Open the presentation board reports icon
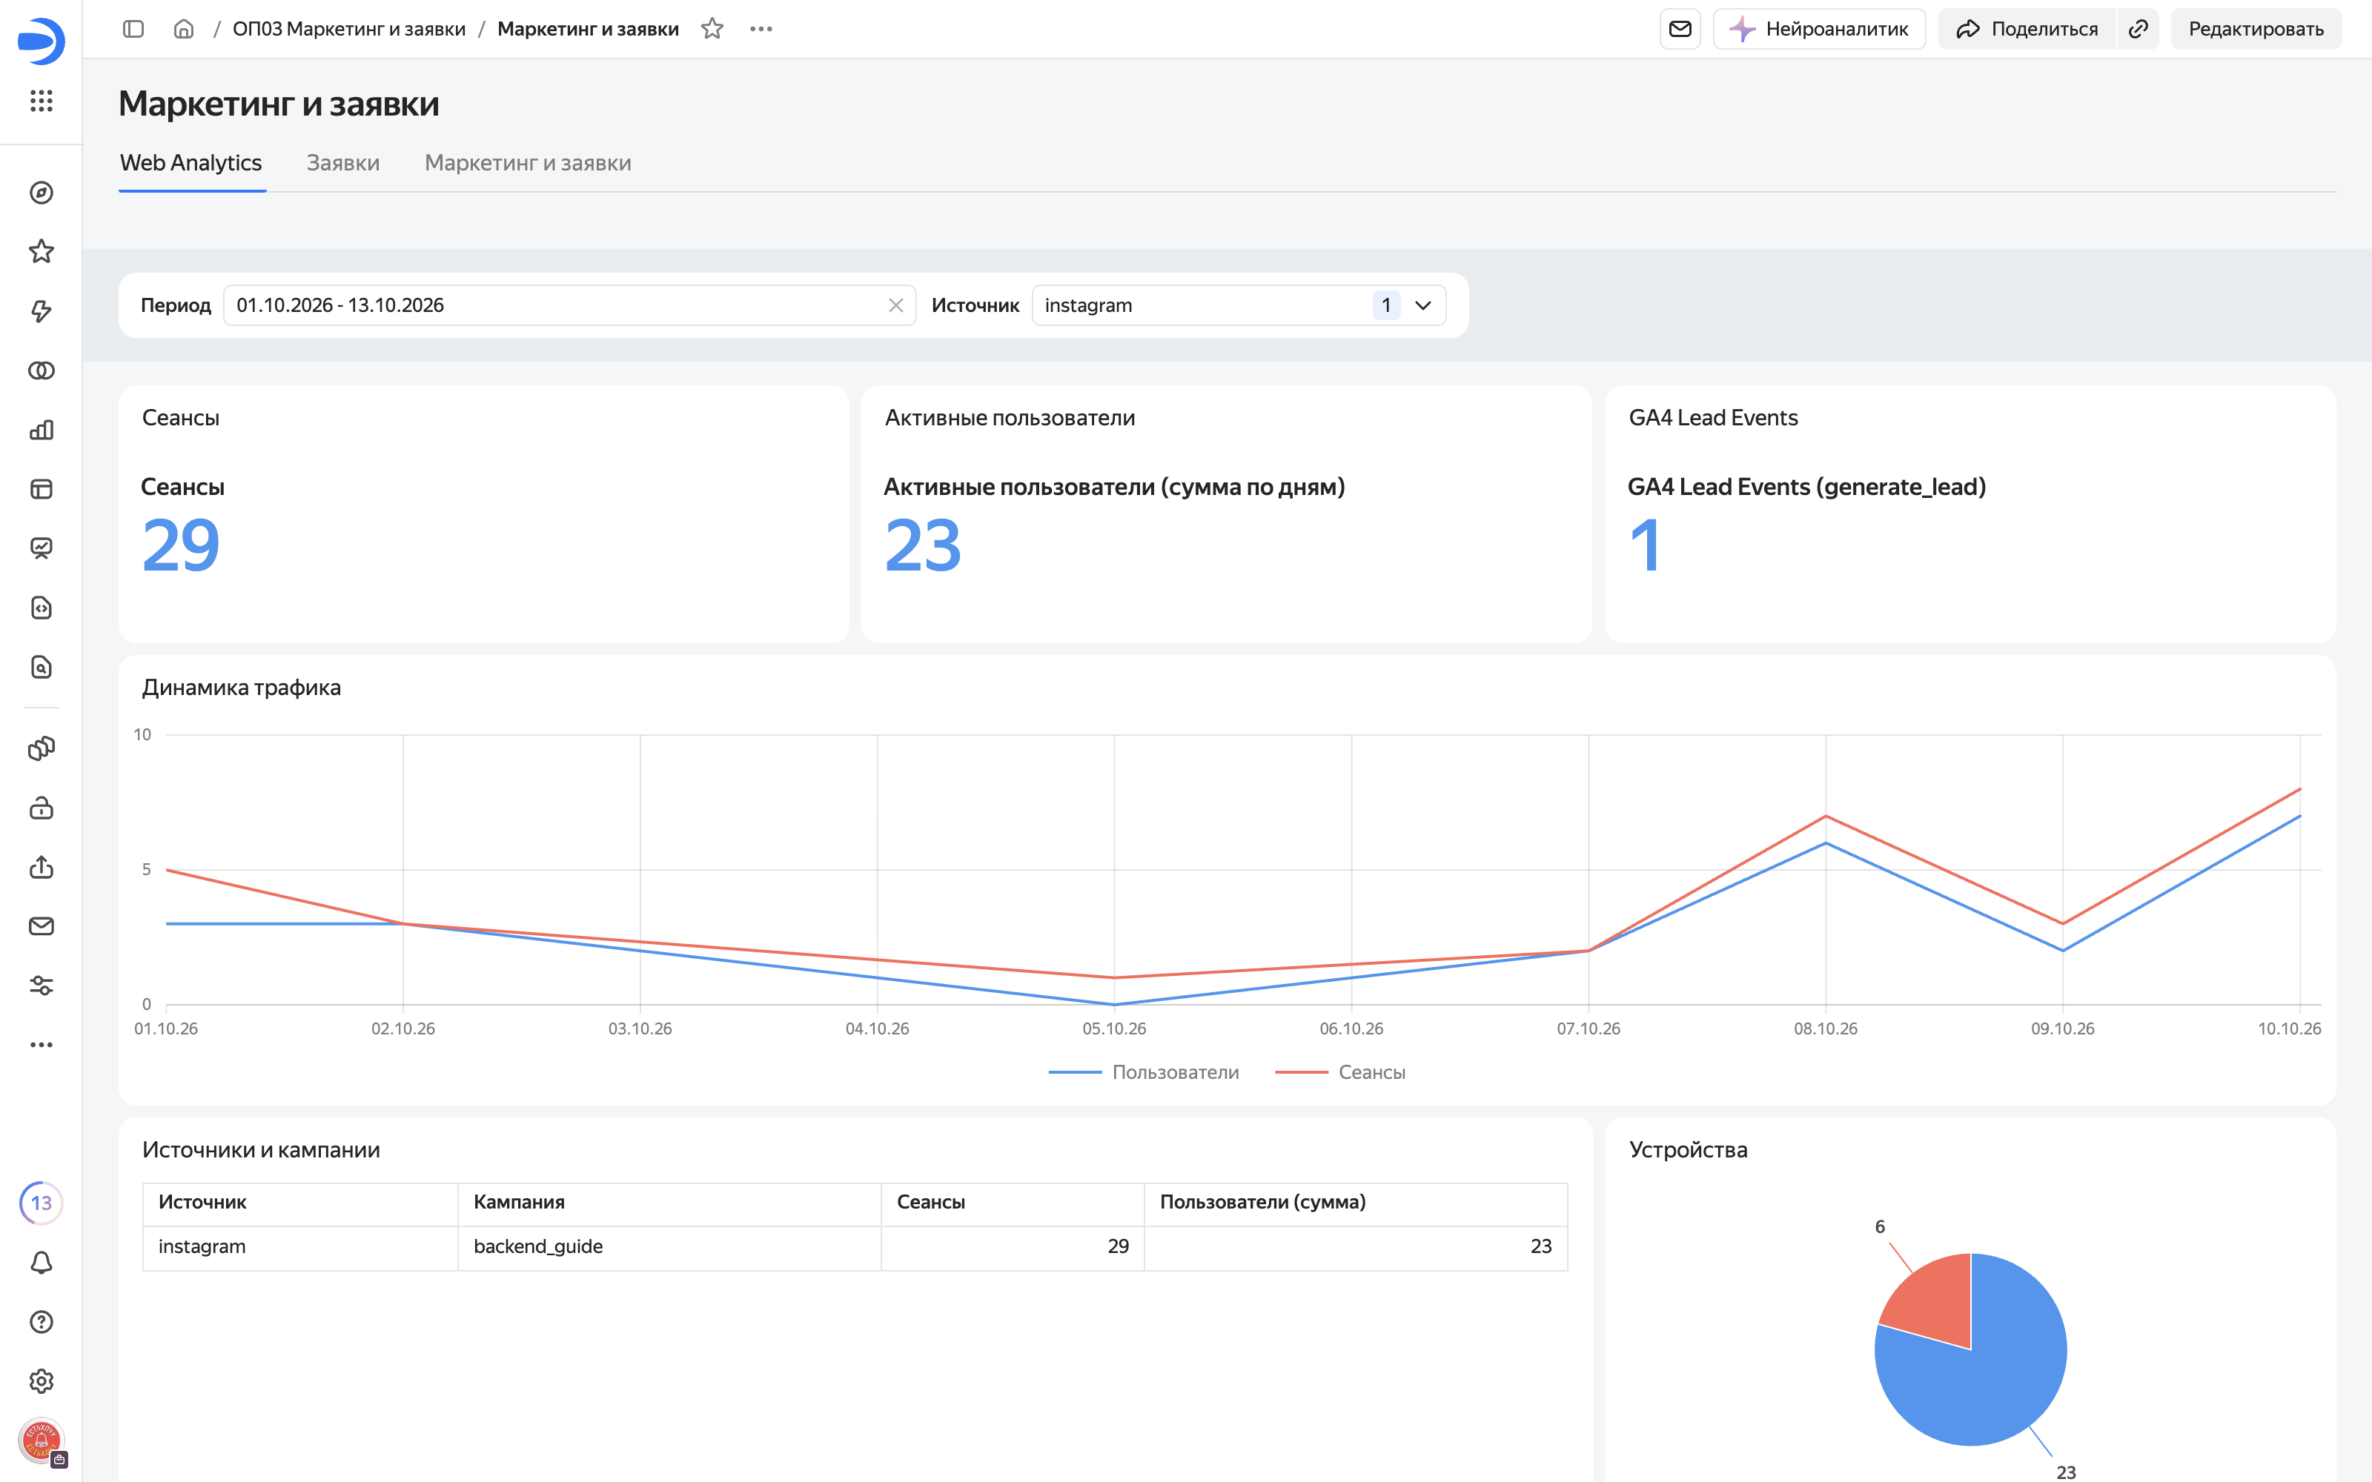2372x1482 pixels. coord(42,549)
